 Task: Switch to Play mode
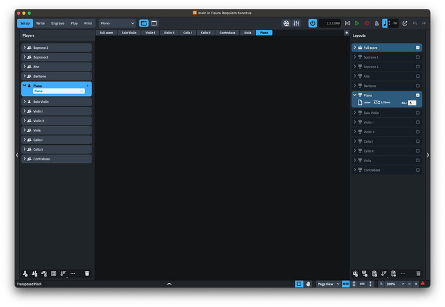pyautogui.click(x=74, y=23)
